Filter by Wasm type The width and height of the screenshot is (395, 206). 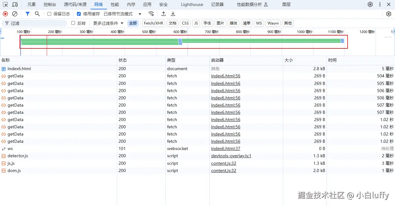[x=273, y=23]
